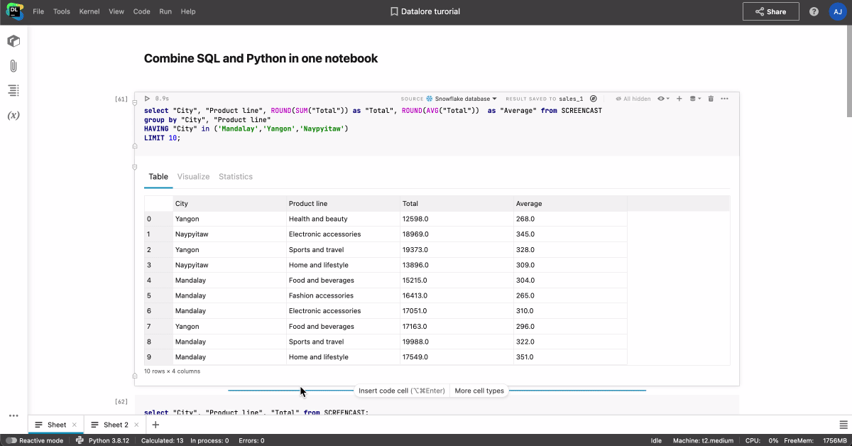Open the Code menu
Viewport: 852px width, 446px height.
click(142, 11)
